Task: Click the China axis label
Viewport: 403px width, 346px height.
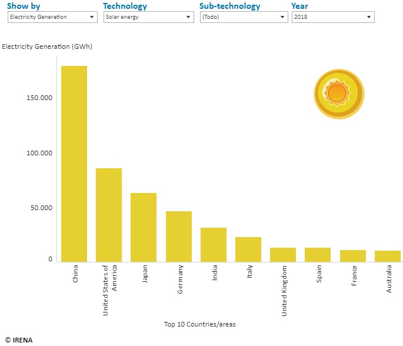Action: coord(75,274)
